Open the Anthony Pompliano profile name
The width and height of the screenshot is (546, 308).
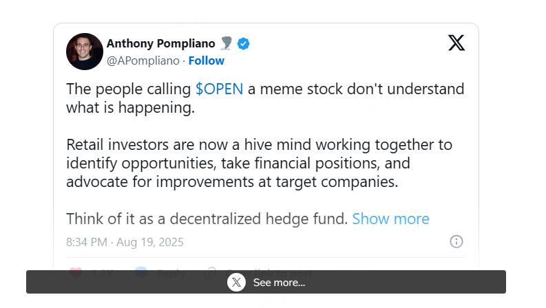pos(160,44)
